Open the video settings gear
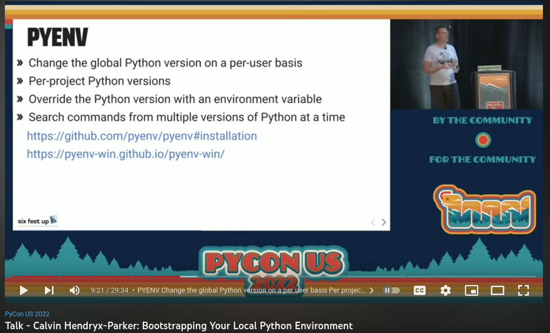 pyautogui.click(x=445, y=290)
